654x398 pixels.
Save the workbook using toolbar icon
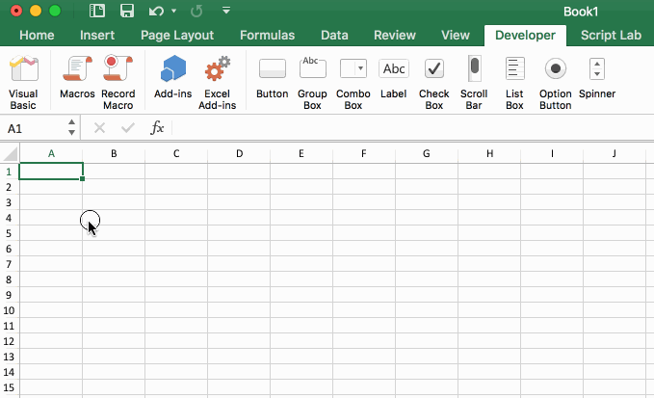(126, 12)
